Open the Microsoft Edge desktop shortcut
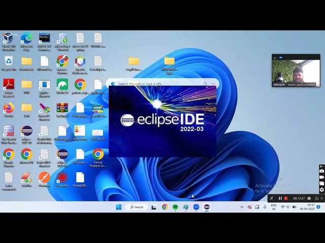Screen dimensions: 325x243 (26, 42)
